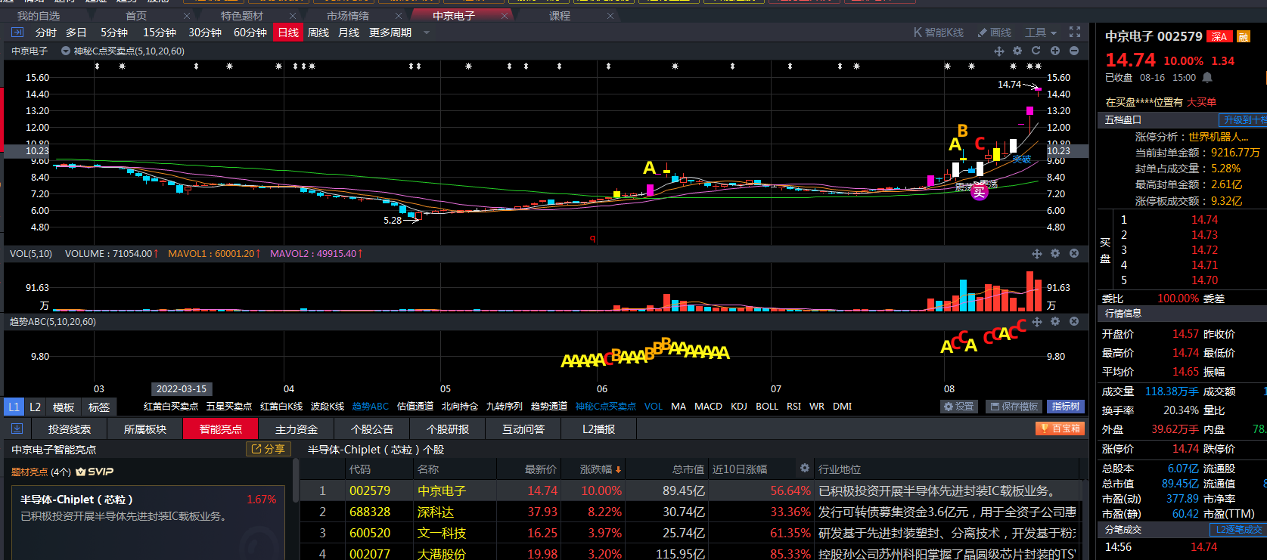Click the 2022-03-15 date marker on time axis
The width and height of the screenshot is (1267, 560).
tap(182, 389)
